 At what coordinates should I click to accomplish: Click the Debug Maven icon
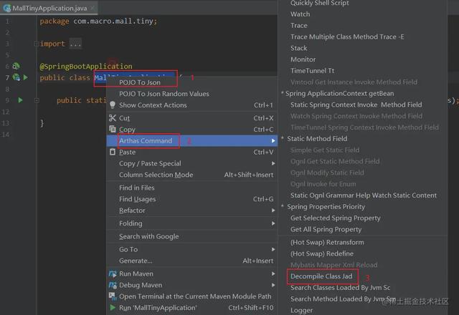[112, 285]
